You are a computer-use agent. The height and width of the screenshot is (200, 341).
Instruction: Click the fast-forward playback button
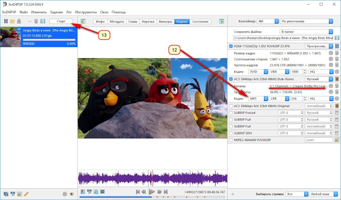pyautogui.click(x=159, y=192)
